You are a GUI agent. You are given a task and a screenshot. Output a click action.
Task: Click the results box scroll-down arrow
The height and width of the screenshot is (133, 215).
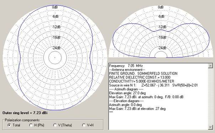(210, 127)
